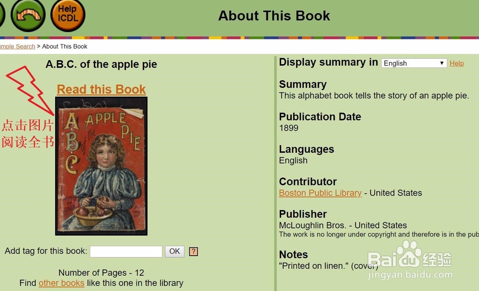Click the apple pie book cover image

tap(101, 166)
